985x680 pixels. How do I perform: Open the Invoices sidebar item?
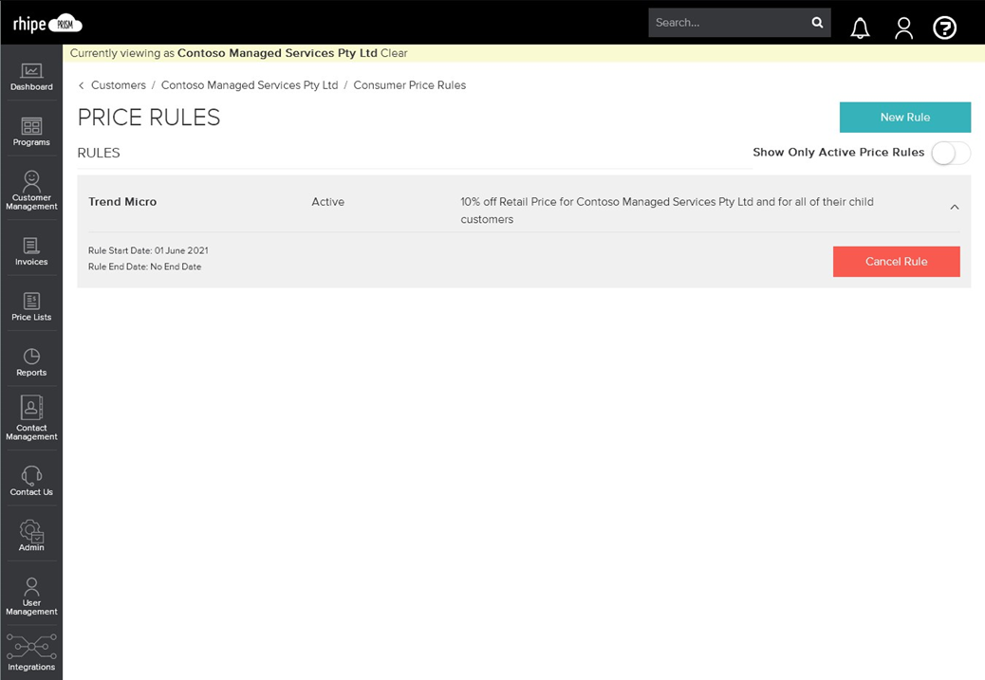pyautogui.click(x=31, y=251)
